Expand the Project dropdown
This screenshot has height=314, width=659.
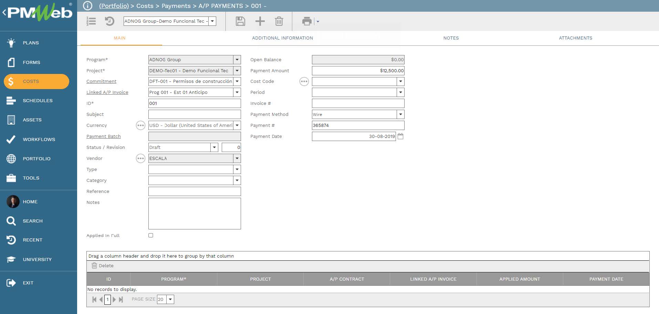[x=237, y=71]
